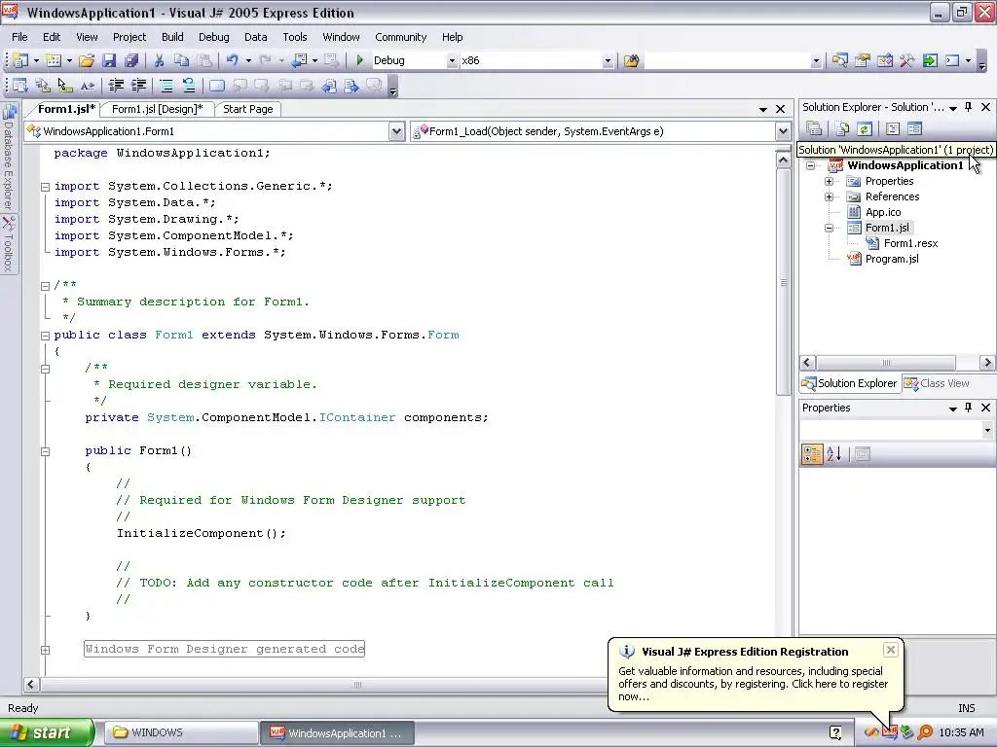Click the Windows Start button

pyautogui.click(x=47, y=733)
